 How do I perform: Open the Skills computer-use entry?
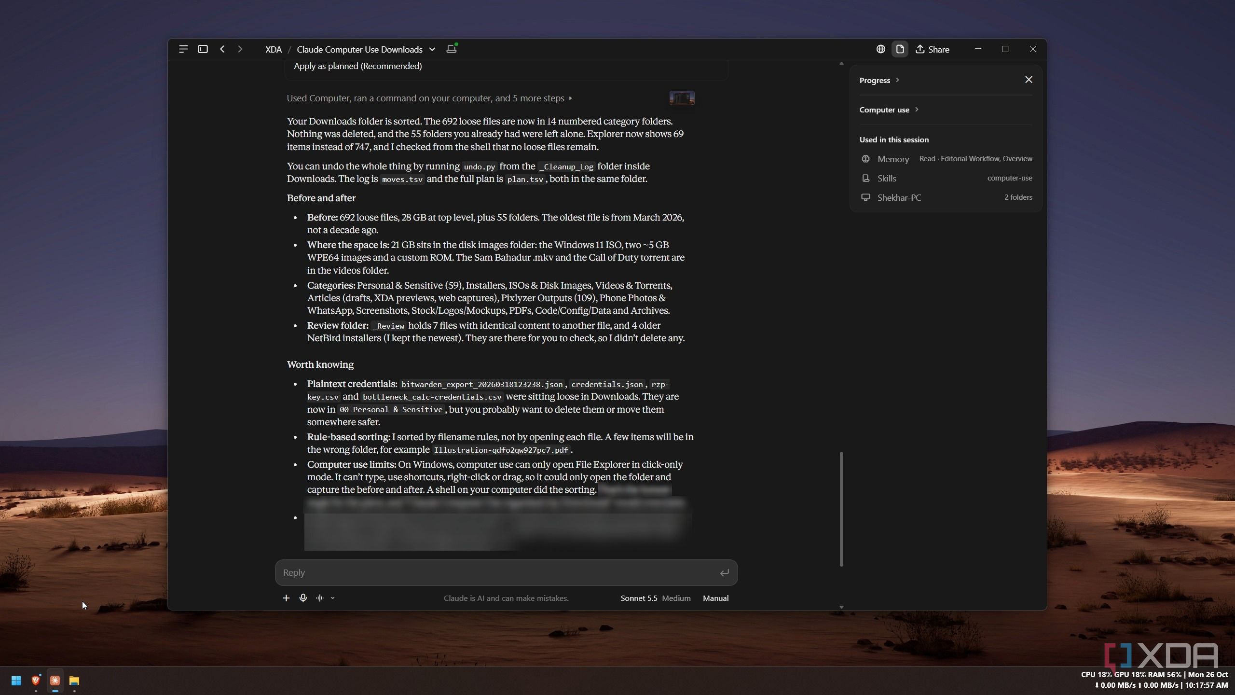click(x=946, y=178)
